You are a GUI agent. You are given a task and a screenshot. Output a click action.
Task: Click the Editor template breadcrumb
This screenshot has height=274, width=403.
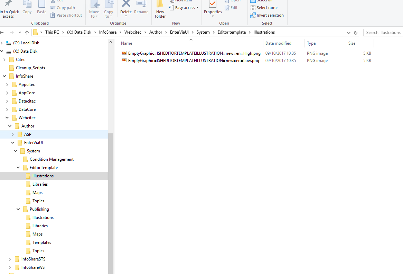coord(232,32)
